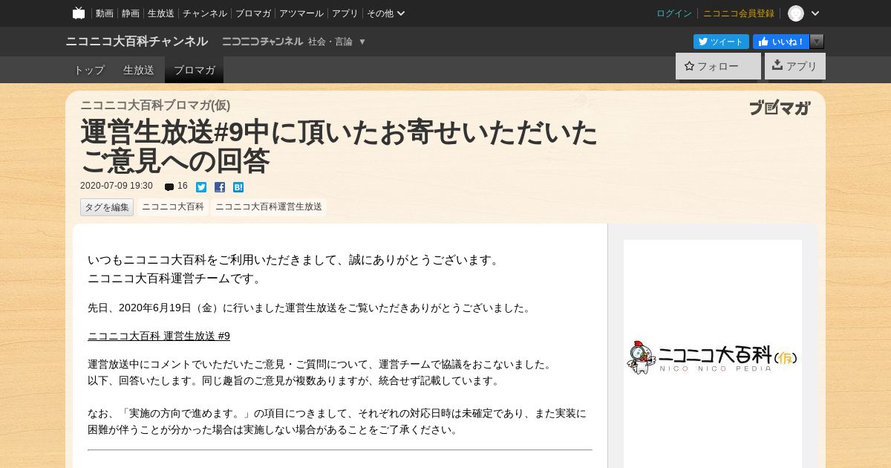Image resolution: width=891 pixels, height=468 pixels.
Task: Go to 静画 in top navigation
Action: [x=131, y=13]
